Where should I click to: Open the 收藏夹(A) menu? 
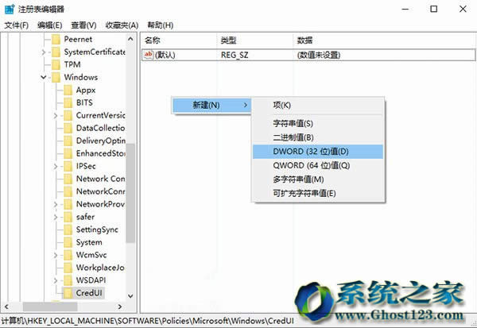[x=120, y=25]
